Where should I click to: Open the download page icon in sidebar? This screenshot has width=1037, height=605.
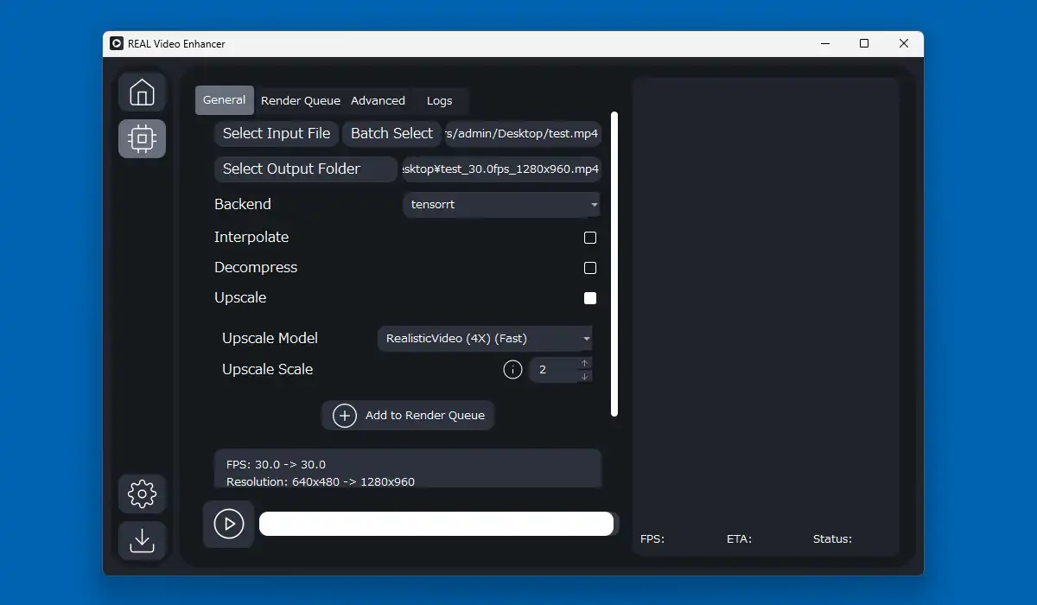tap(142, 540)
